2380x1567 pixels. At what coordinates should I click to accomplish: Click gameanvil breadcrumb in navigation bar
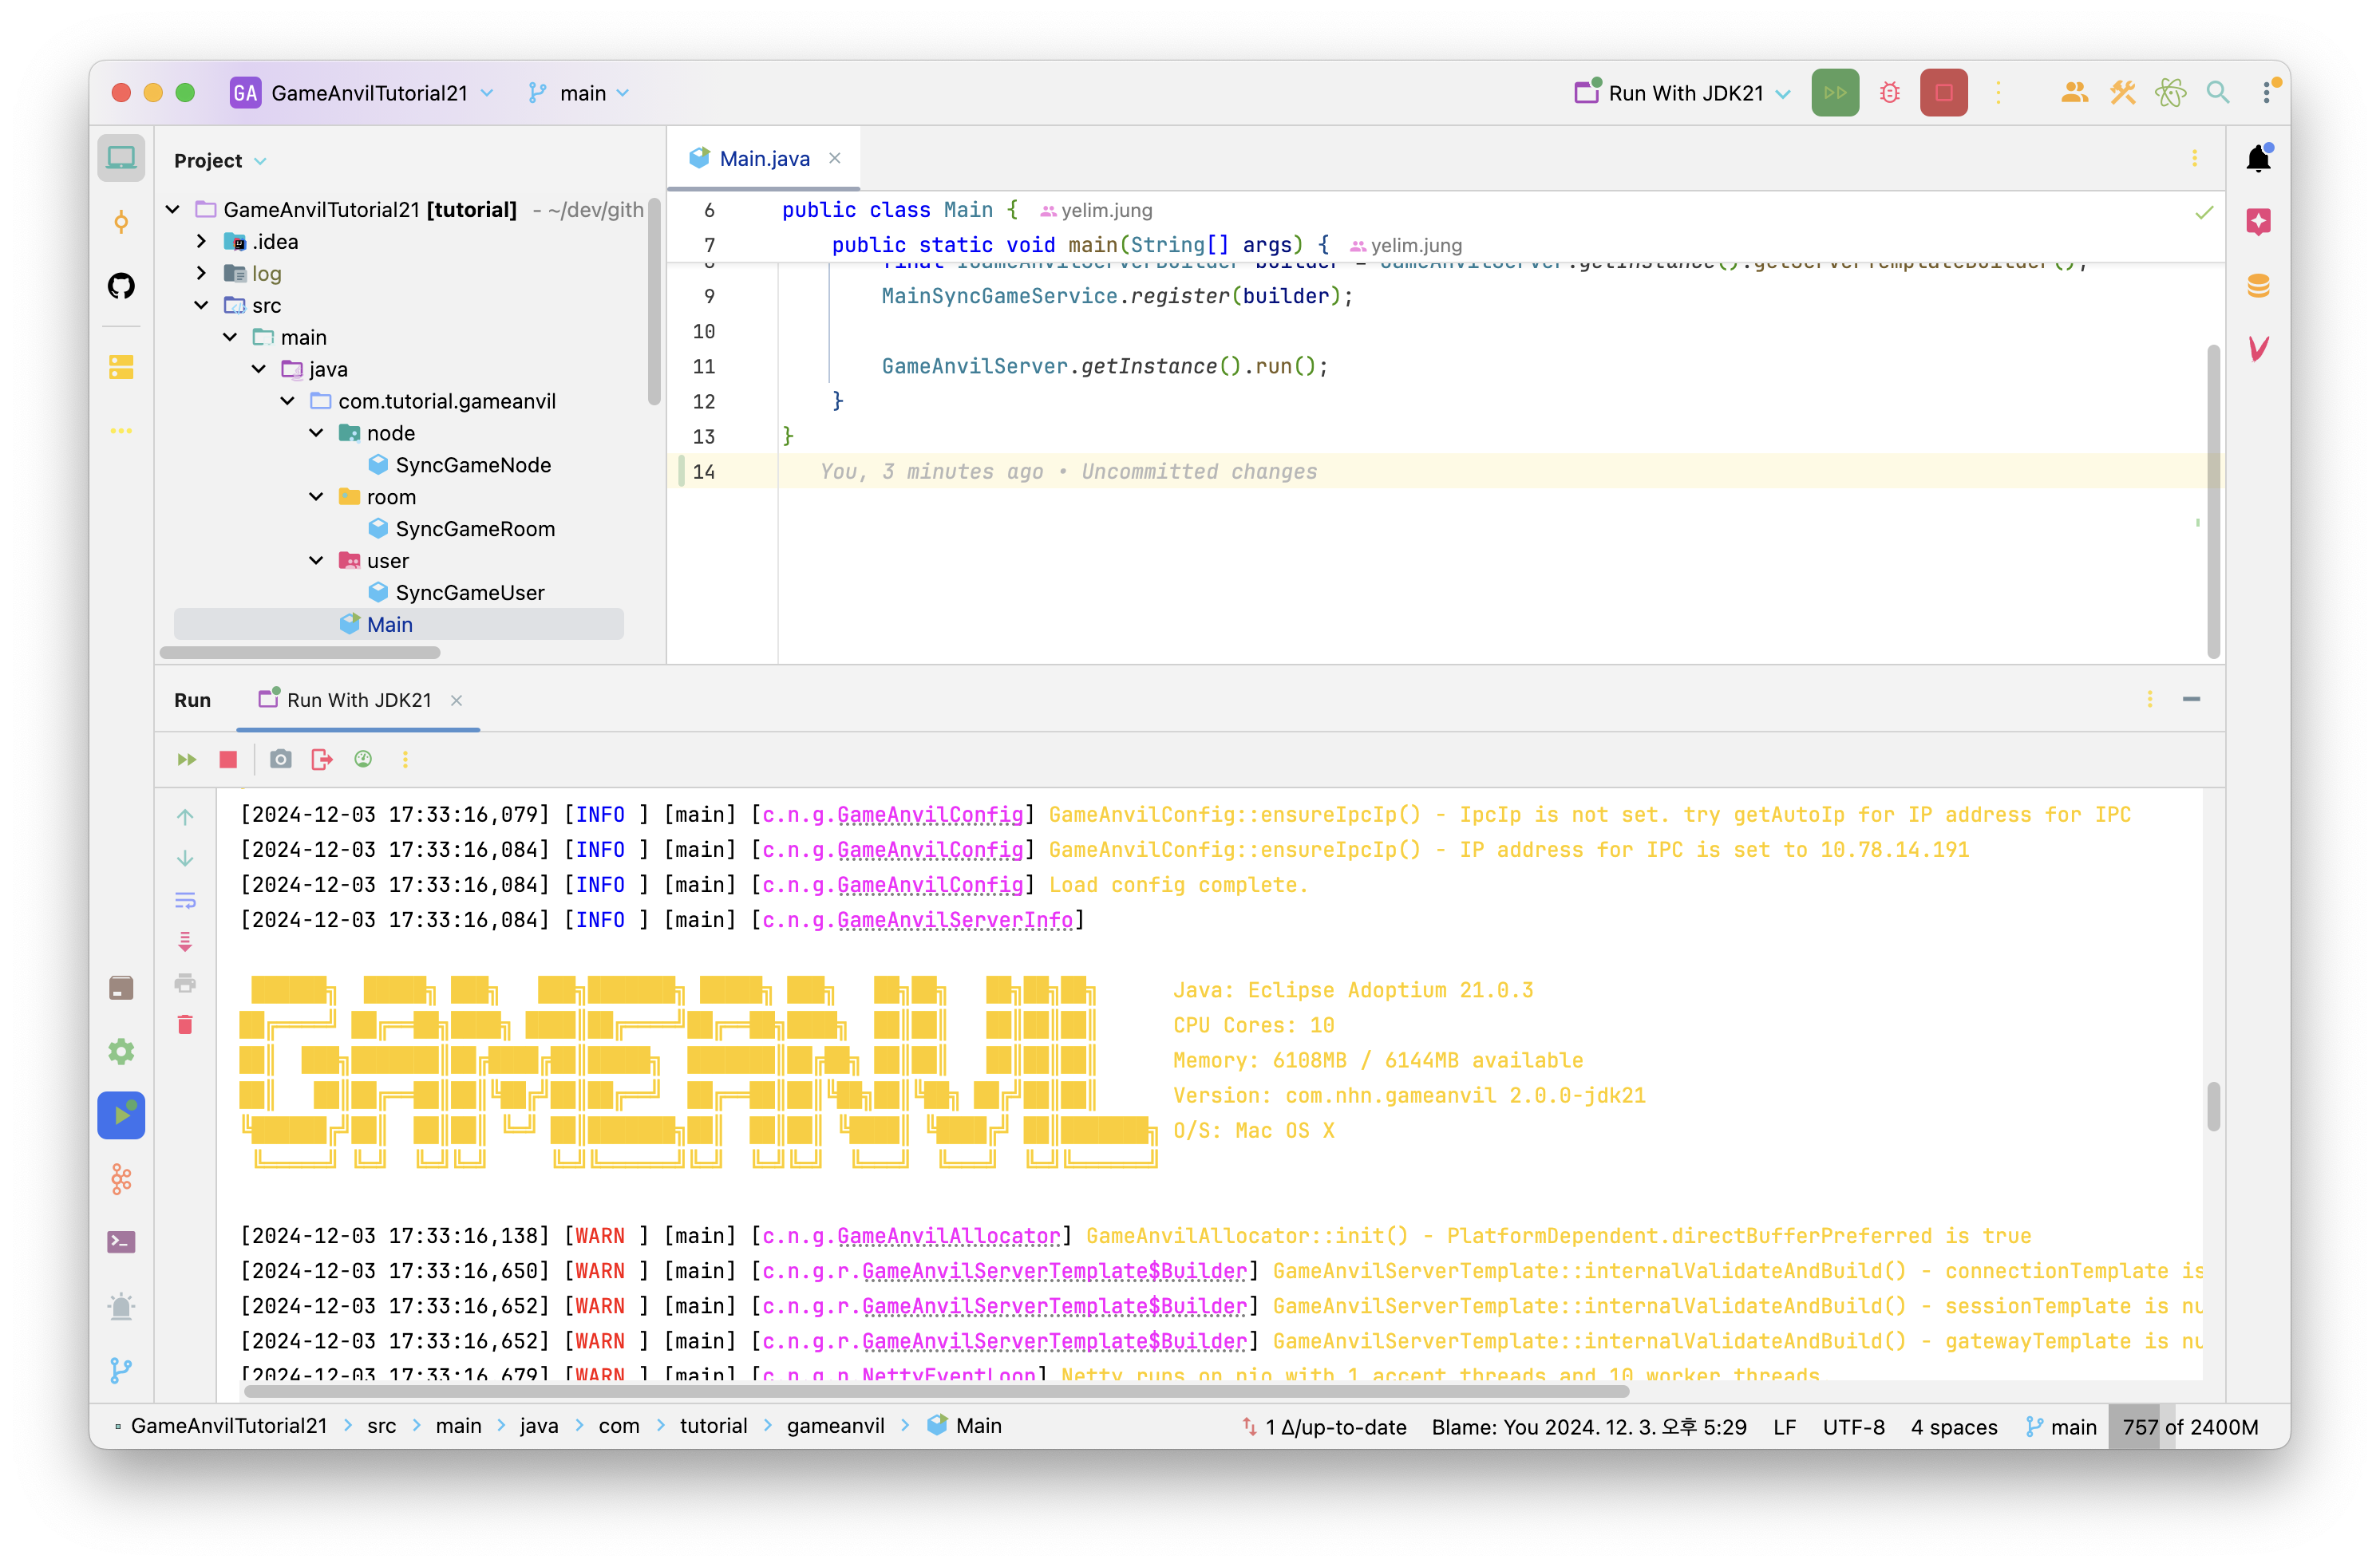[834, 1427]
